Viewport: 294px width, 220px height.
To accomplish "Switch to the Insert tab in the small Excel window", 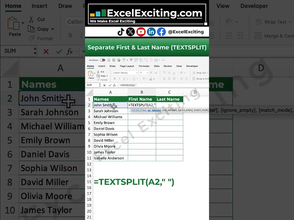I will [x=102, y=66].
